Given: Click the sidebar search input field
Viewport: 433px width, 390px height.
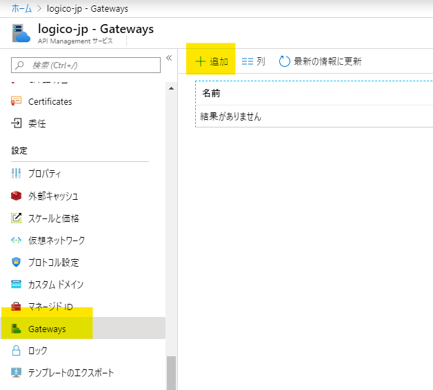Looking at the screenshot, I should pos(86,65).
